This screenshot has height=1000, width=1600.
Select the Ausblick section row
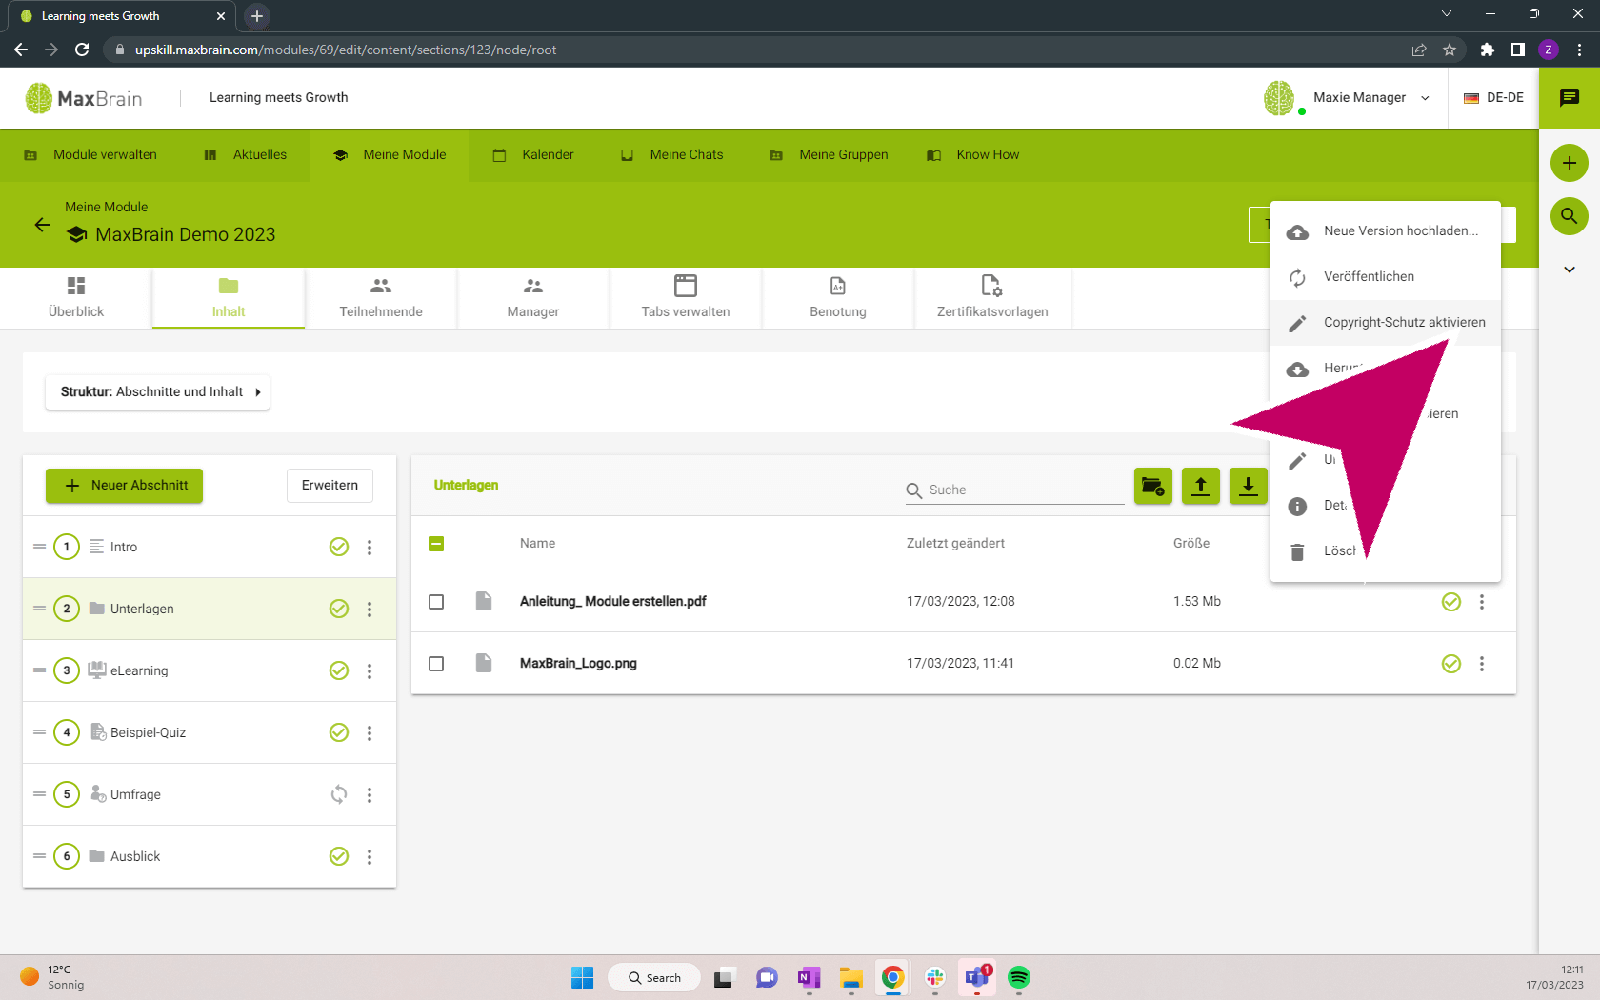(x=210, y=856)
